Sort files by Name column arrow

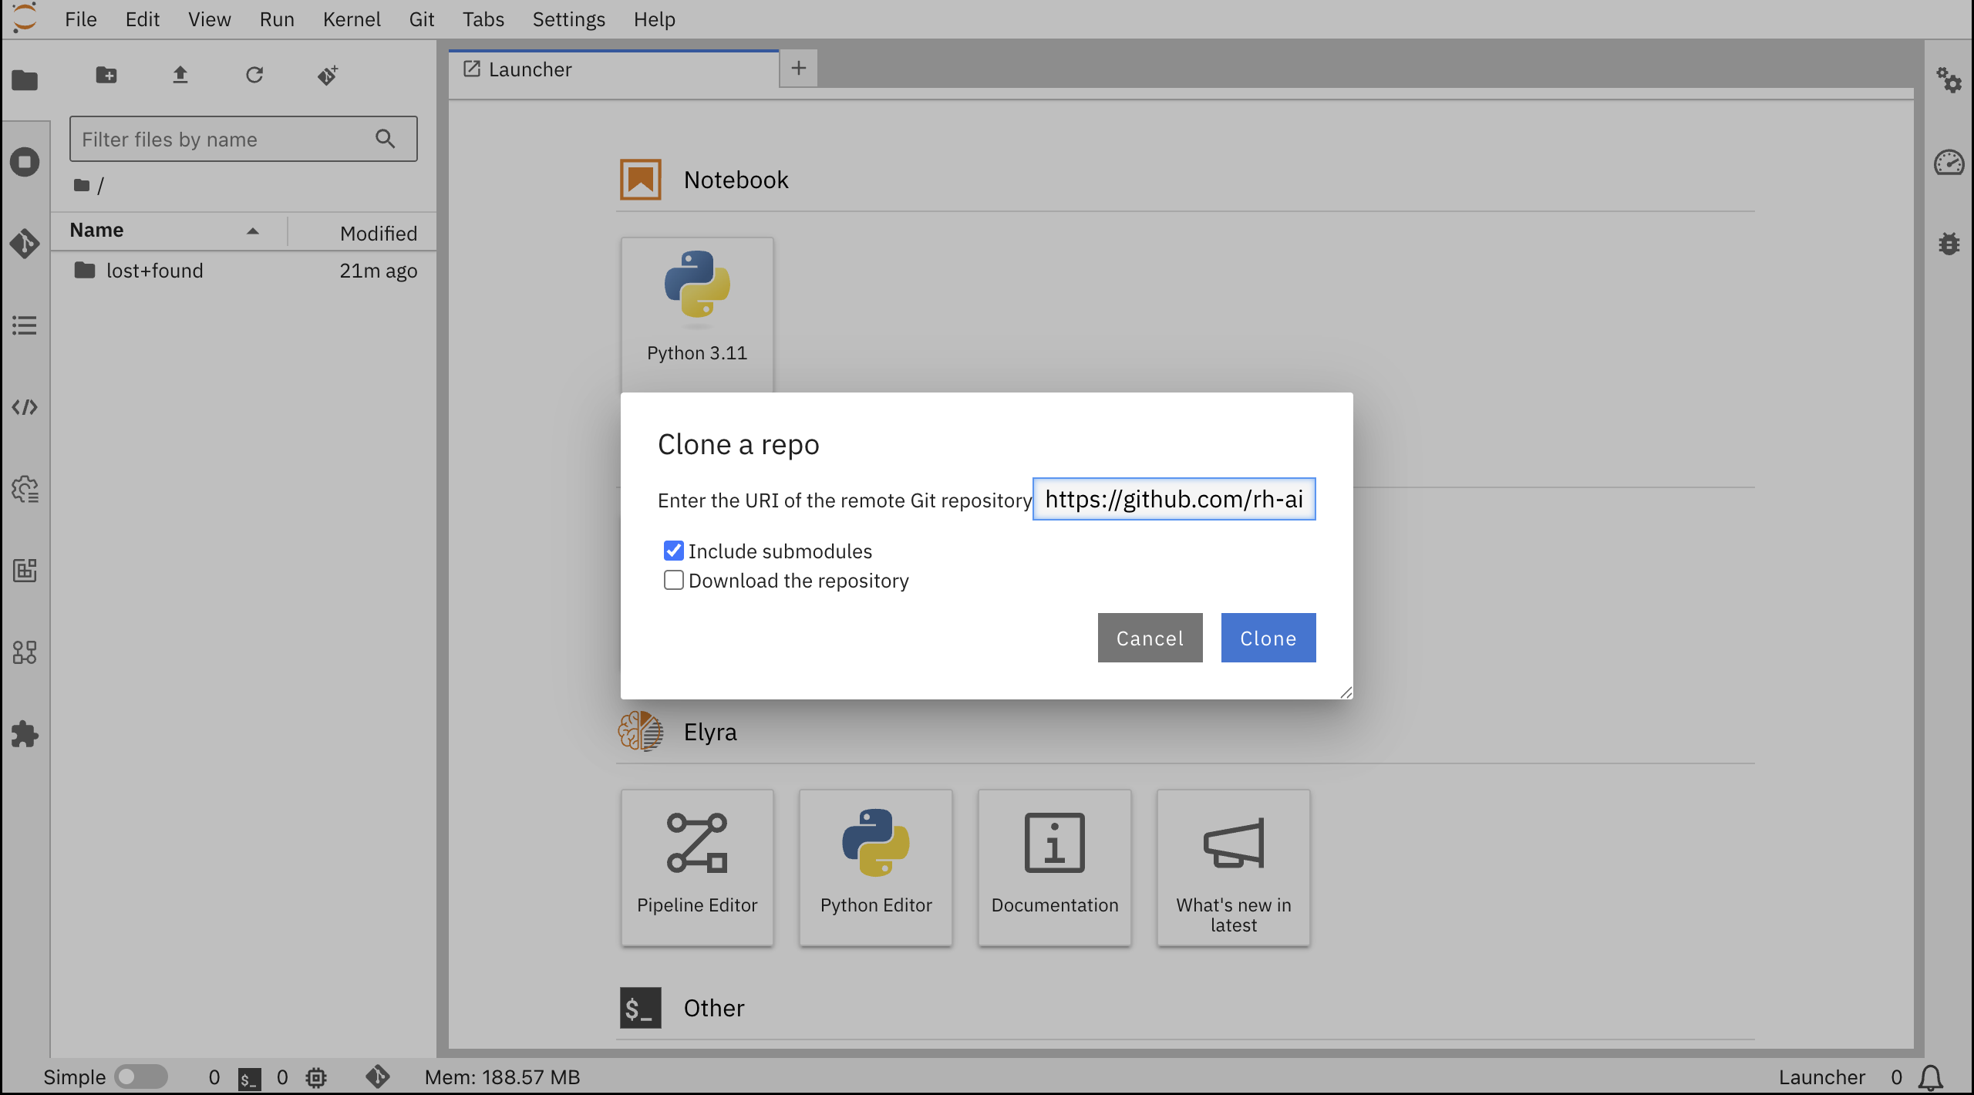(x=252, y=231)
